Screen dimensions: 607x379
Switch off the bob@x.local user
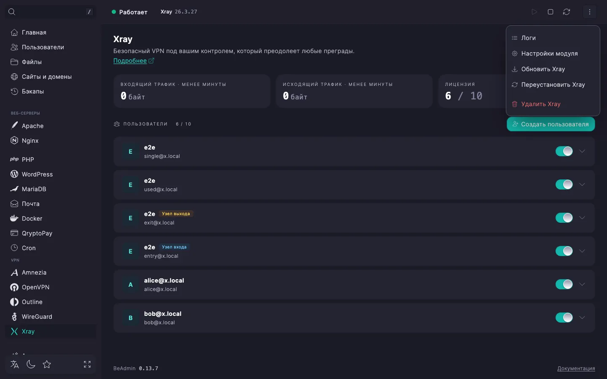click(x=564, y=318)
